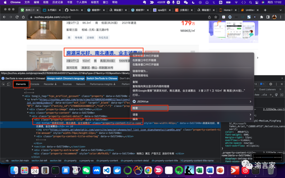Select section.list-main breadcrumb
The image size is (285, 178).
pos(20,161)
